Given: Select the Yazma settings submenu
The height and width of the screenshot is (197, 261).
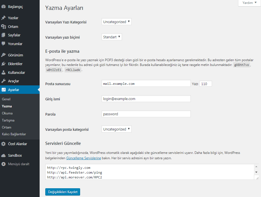Looking at the screenshot, I should pos(7,106).
